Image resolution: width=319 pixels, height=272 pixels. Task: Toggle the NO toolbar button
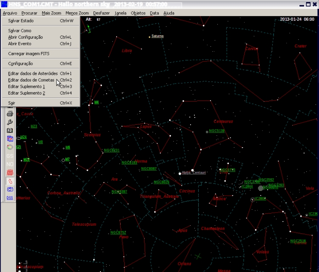(10, 164)
